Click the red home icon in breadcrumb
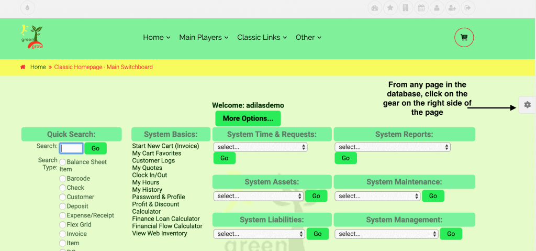 pos(23,67)
